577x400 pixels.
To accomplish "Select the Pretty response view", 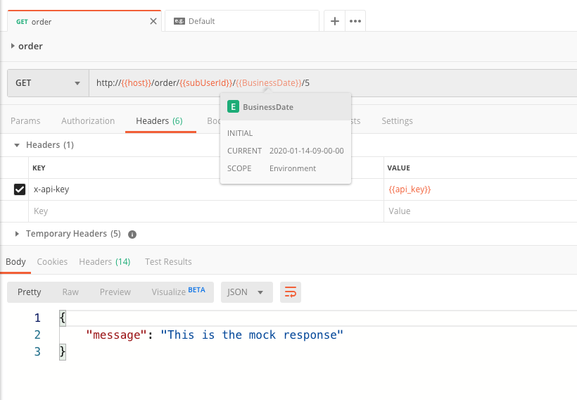I will (29, 292).
